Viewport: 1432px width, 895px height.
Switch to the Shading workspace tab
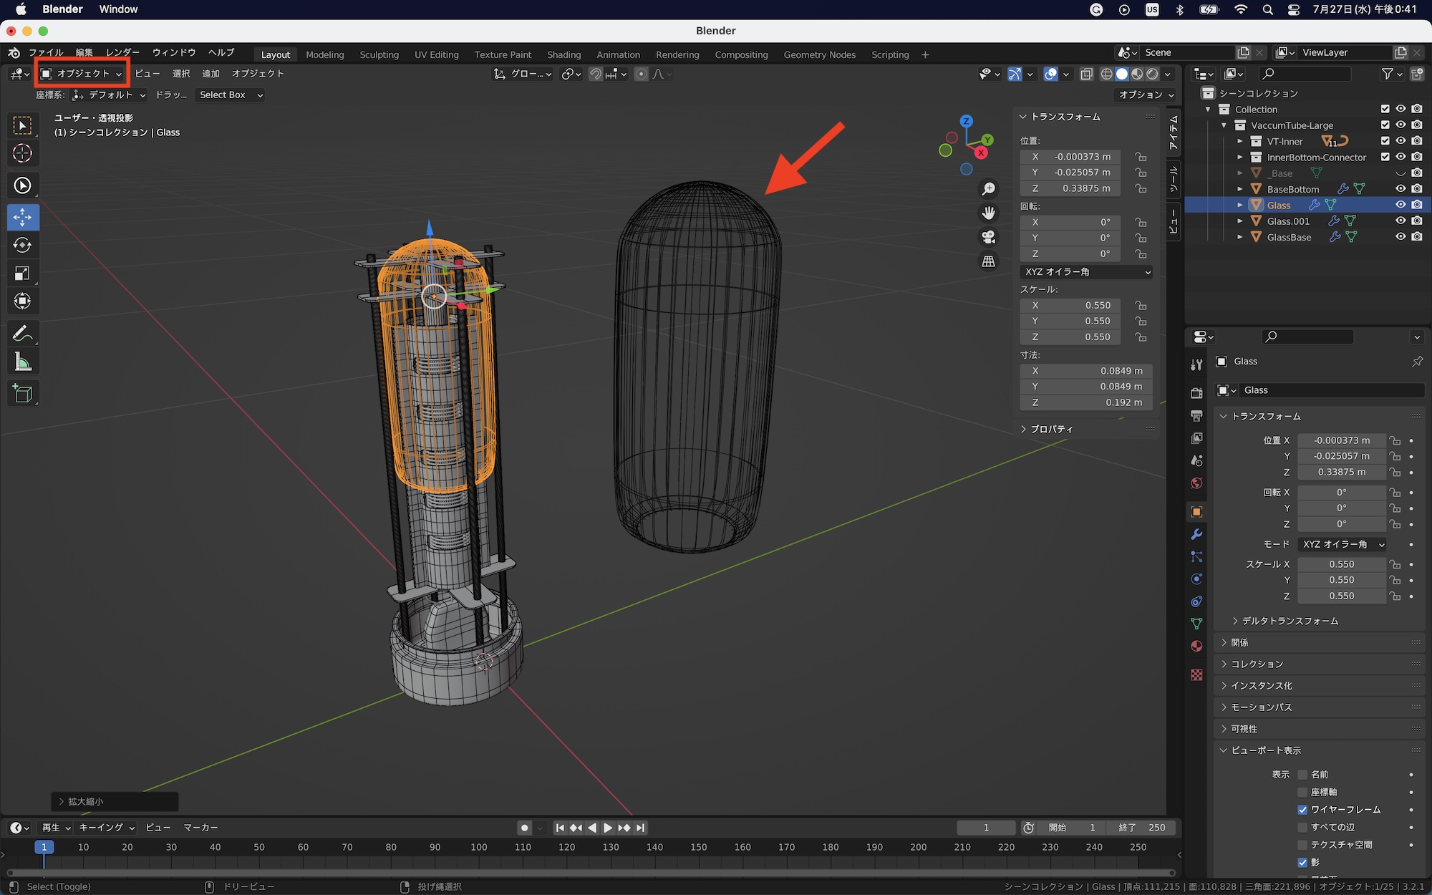coord(563,54)
